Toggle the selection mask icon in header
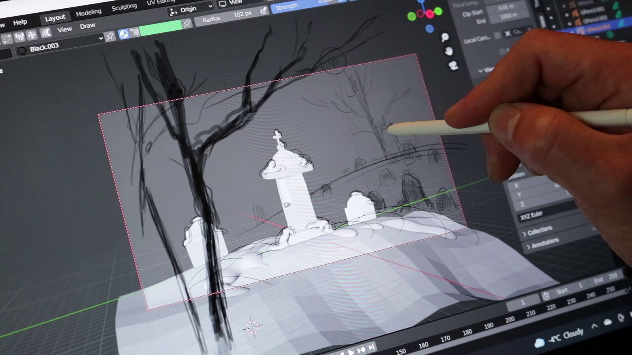632x355 pixels. tap(7, 39)
